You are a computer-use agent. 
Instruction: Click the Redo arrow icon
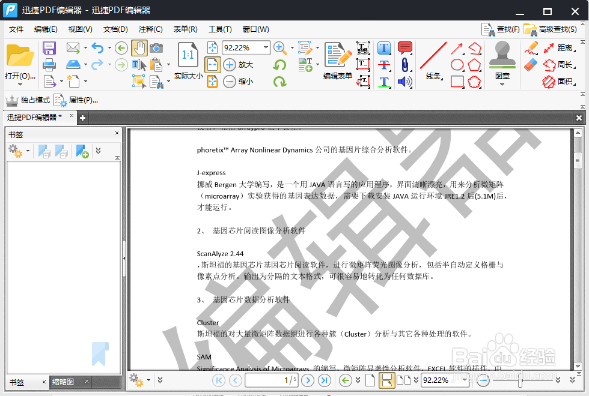pyautogui.click(x=97, y=65)
